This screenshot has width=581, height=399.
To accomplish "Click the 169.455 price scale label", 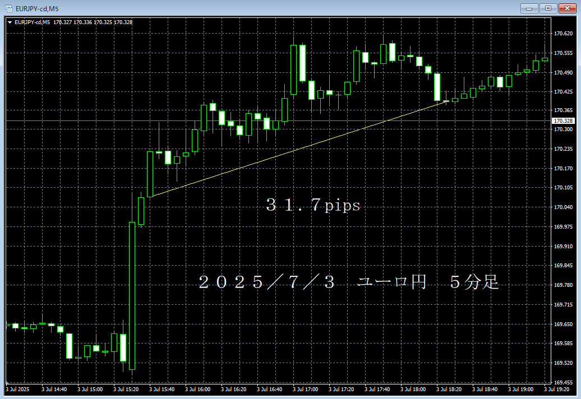I will pos(563,382).
